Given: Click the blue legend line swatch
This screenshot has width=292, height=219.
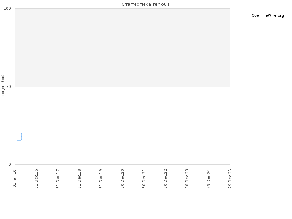Looking at the screenshot, I should (x=246, y=16).
